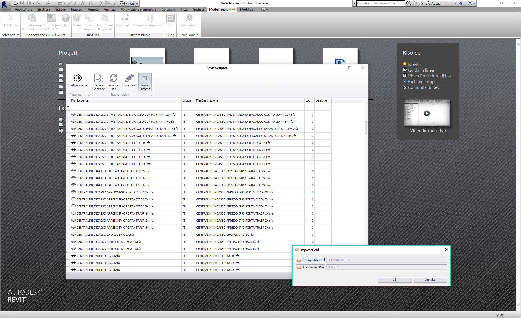Play the Video introduttivo thumbnail

coord(427,113)
